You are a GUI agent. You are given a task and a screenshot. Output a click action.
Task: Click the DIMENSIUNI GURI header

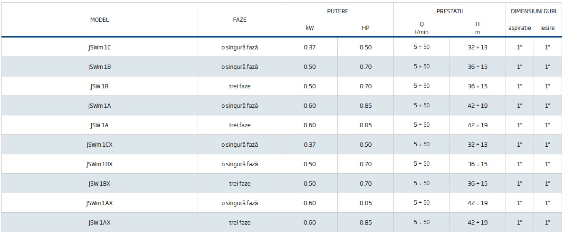pyautogui.click(x=533, y=11)
